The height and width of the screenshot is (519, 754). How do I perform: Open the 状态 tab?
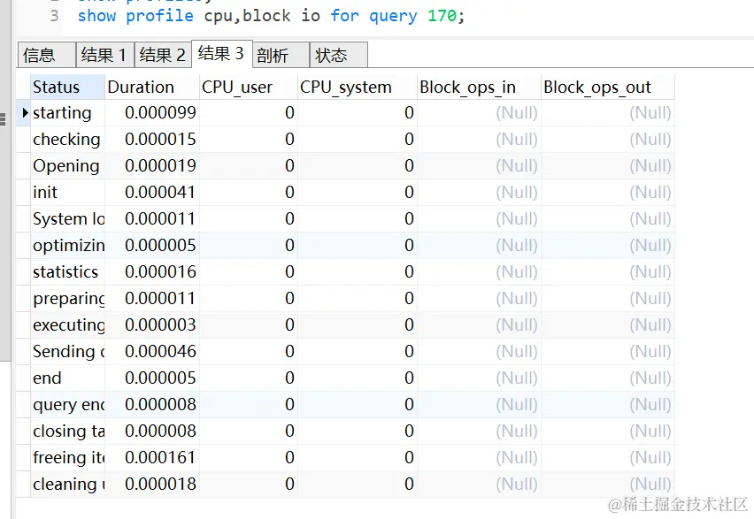pos(339,55)
